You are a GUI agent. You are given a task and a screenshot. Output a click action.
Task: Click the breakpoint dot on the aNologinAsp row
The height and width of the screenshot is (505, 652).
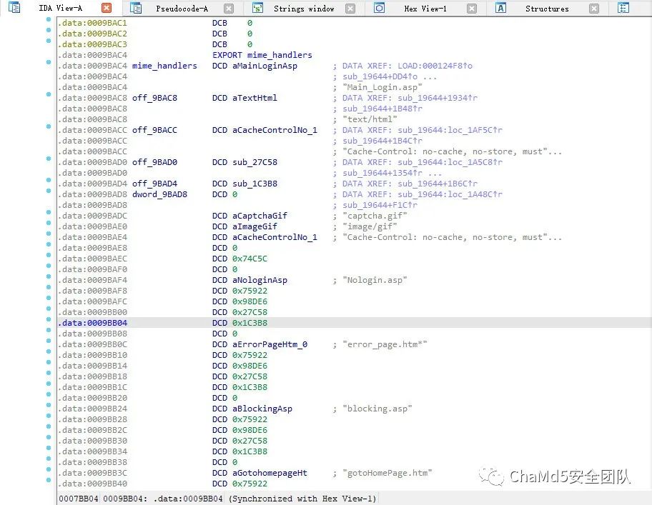point(49,276)
